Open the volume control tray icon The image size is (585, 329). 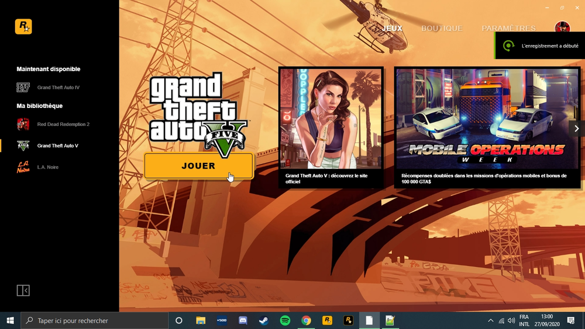pyautogui.click(x=511, y=320)
